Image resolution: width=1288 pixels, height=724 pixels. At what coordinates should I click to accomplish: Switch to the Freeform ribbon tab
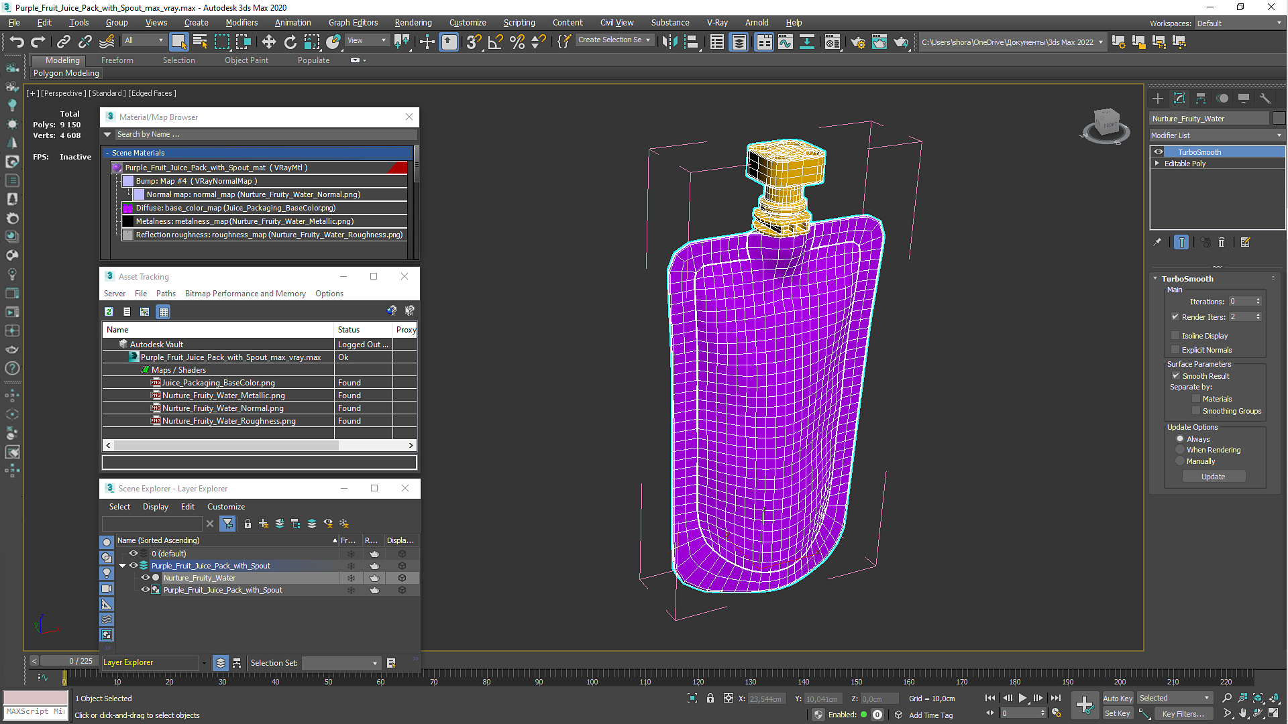tap(117, 60)
